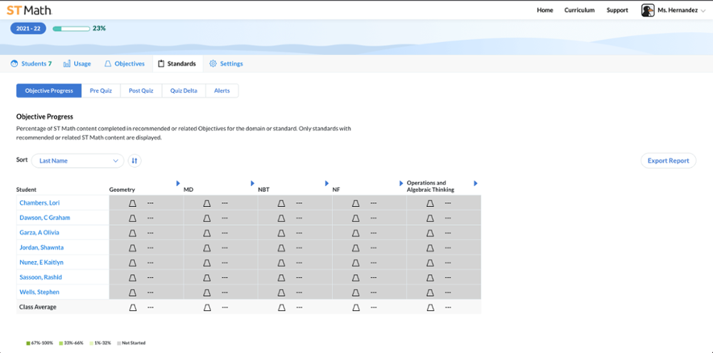This screenshot has height=353, width=713.
Task: Open the Last Name sort dropdown
Action: 78,160
